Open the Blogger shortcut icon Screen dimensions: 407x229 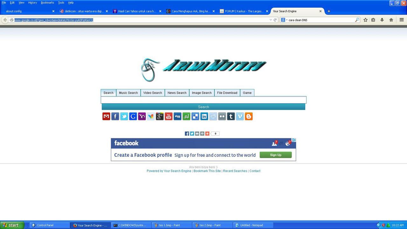pyautogui.click(x=249, y=116)
